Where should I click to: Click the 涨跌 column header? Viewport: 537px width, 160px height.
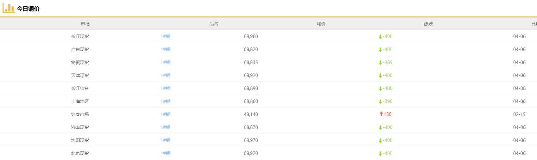tap(428, 24)
